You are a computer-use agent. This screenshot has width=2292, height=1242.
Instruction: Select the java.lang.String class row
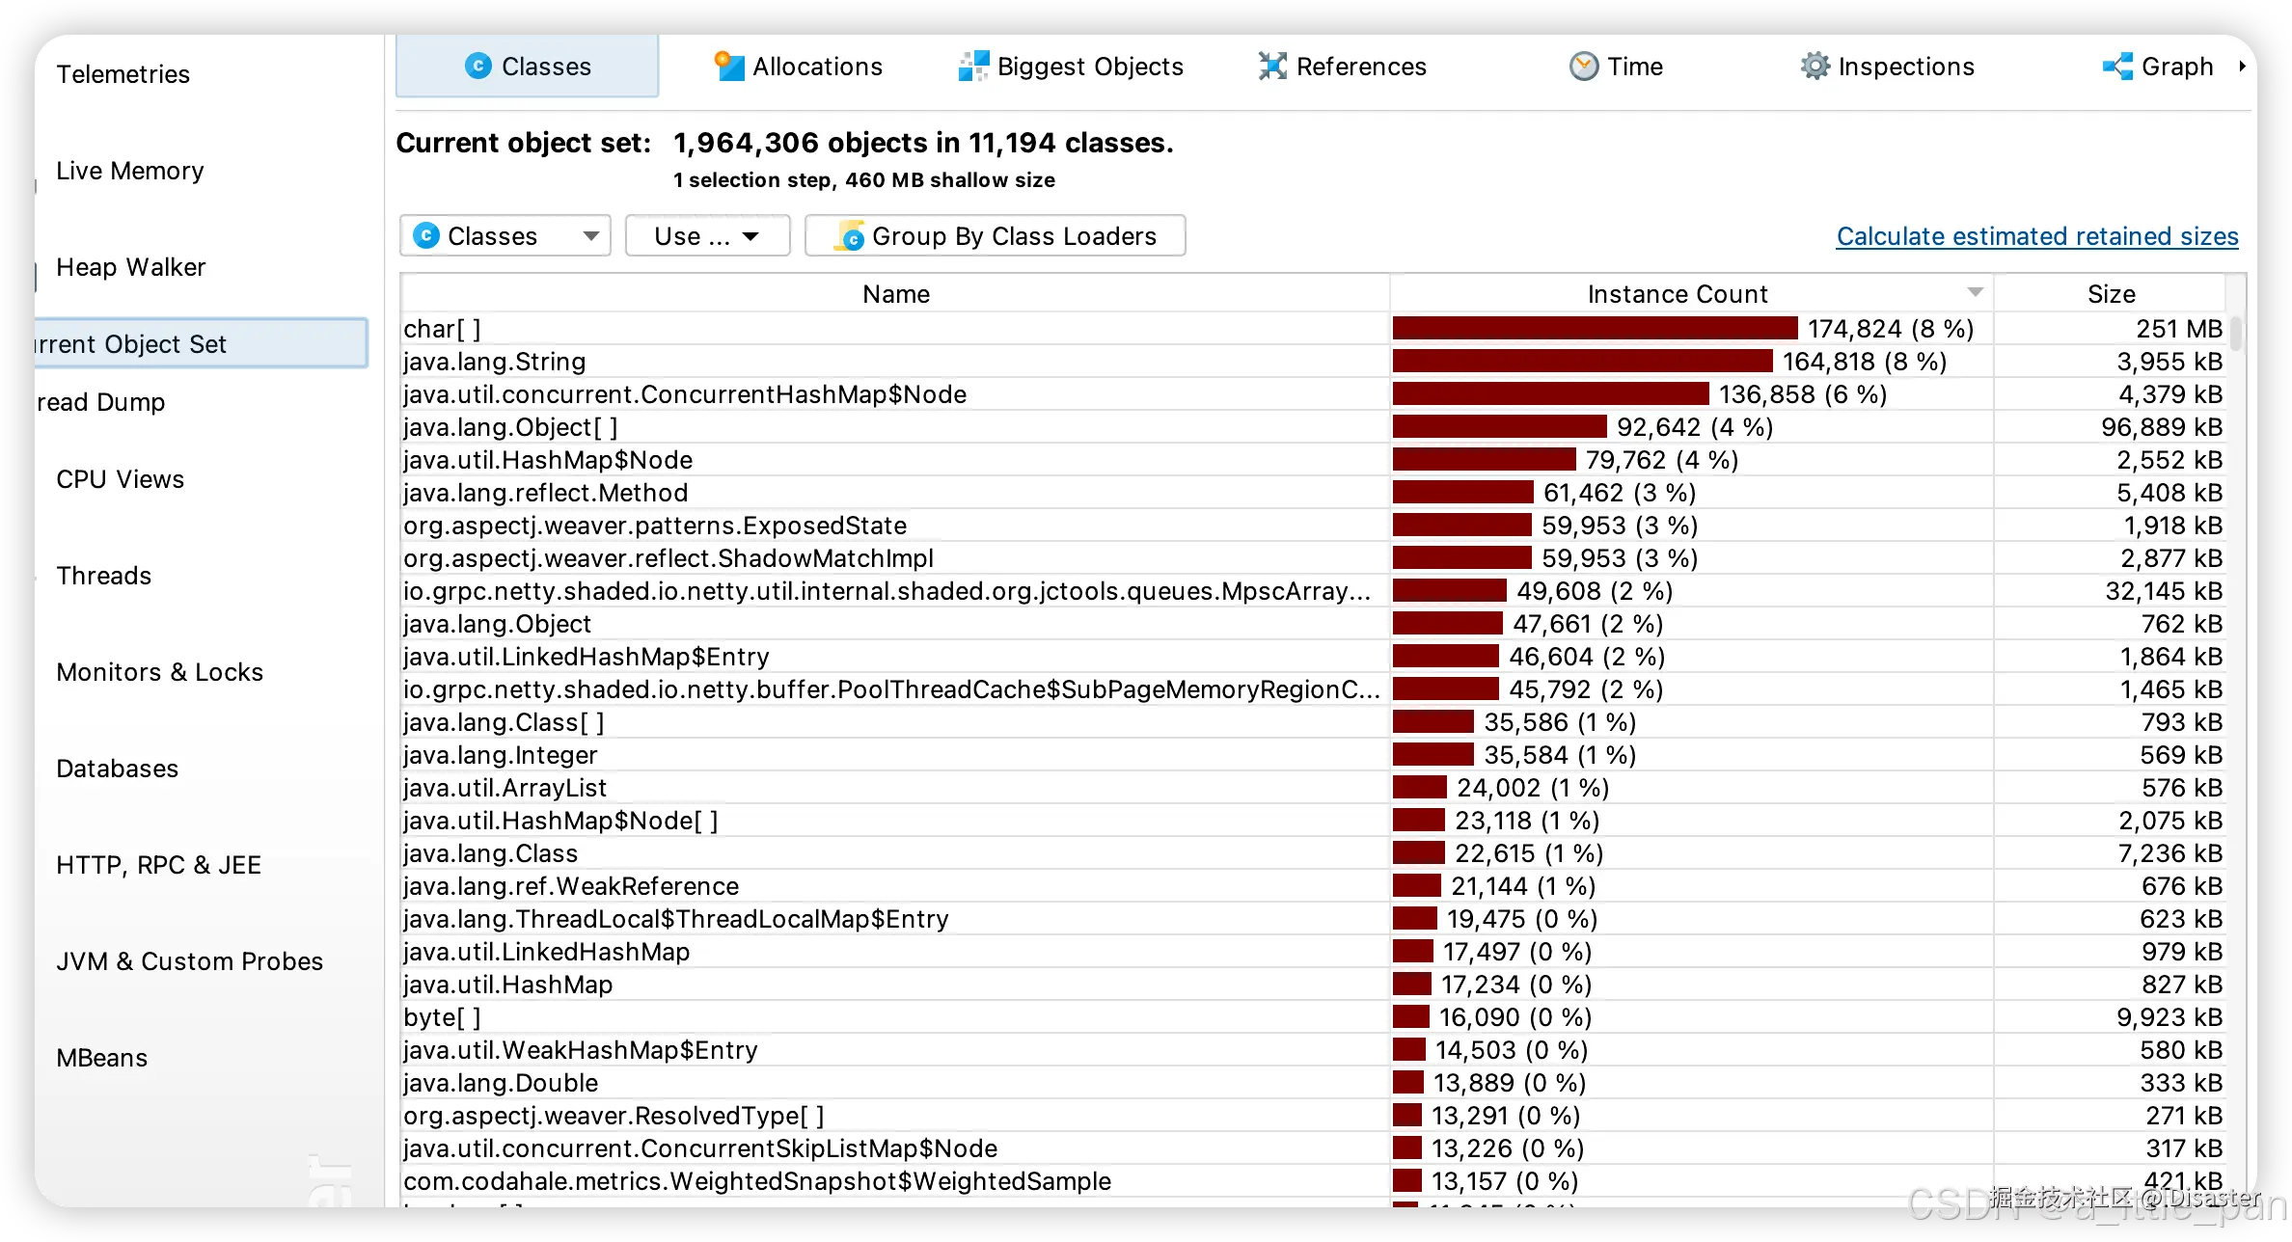click(x=495, y=362)
